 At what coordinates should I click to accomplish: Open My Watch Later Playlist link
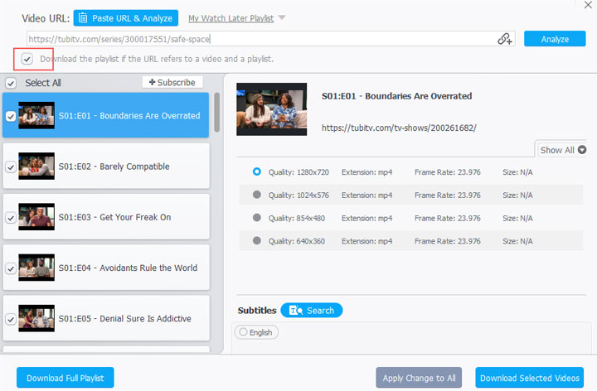[231, 18]
